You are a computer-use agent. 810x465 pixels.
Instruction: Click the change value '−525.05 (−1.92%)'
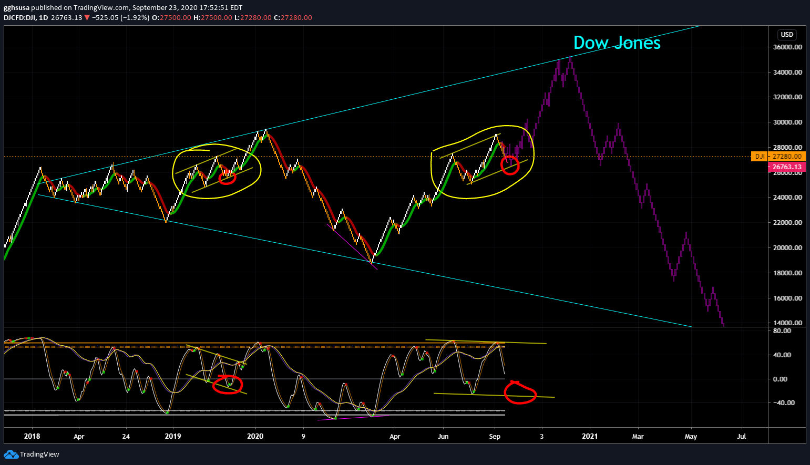tap(120, 17)
